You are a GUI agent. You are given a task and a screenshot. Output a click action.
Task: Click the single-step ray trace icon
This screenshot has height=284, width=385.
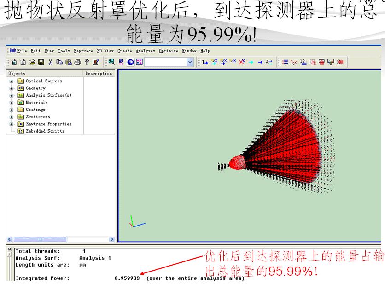tap(205, 62)
